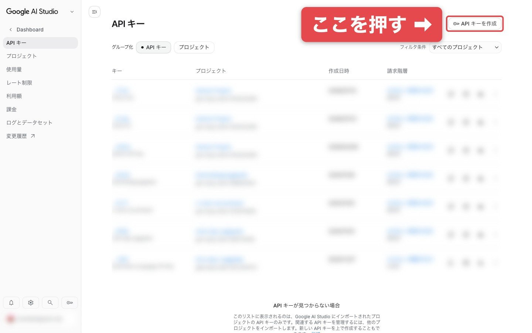Select API キー in the sidebar
Image resolution: width=532 pixels, height=333 pixels.
point(40,43)
